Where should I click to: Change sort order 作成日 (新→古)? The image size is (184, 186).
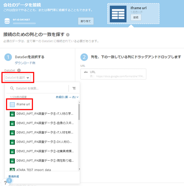pyautogui.click(x=67, y=97)
